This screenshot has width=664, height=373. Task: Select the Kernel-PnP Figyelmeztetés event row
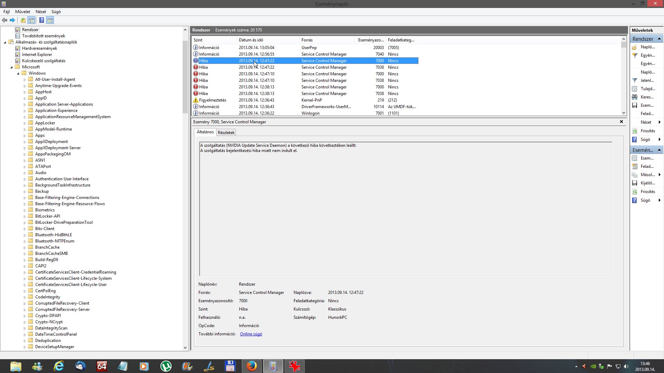pos(305,100)
